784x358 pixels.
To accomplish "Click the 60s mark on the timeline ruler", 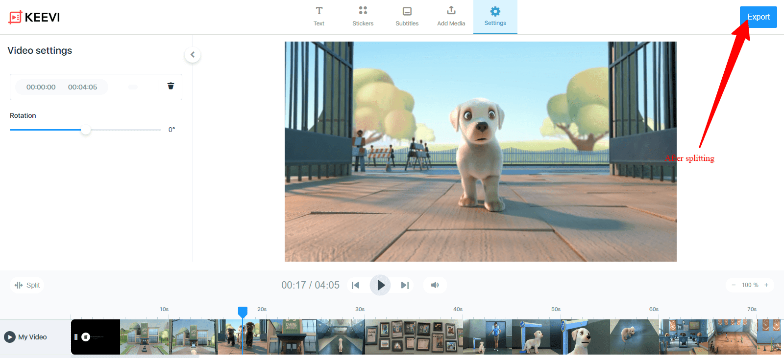I will [x=654, y=309].
